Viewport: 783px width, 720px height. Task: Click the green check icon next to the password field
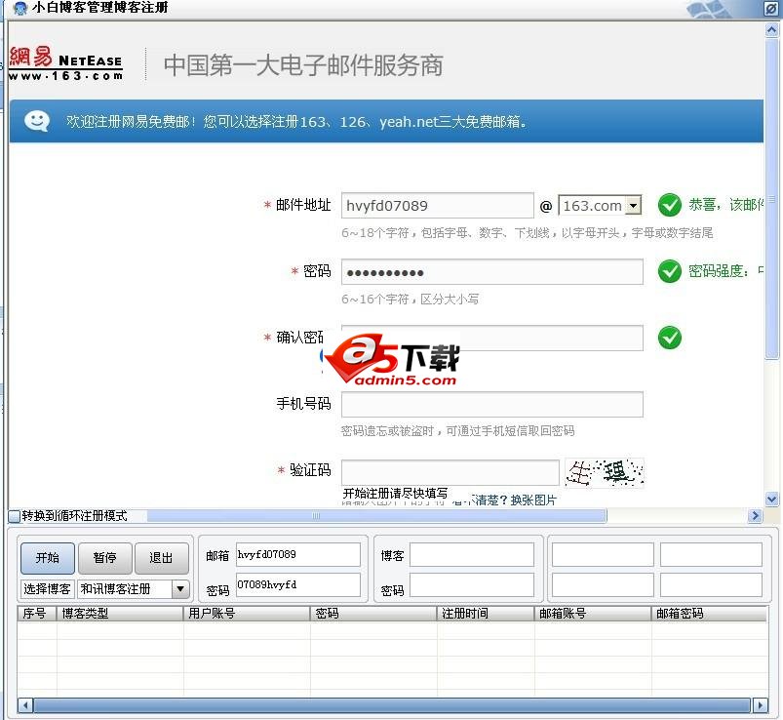pos(670,271)
